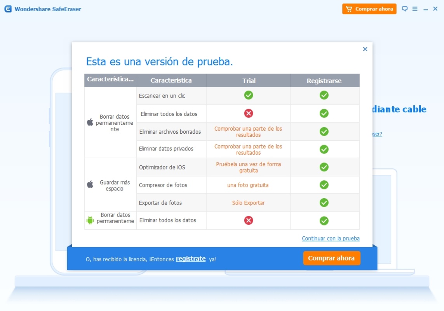Click the Registrarse checkmark for Escanear en un clic
Screen dimensions: 444x311
coord(324,95)
